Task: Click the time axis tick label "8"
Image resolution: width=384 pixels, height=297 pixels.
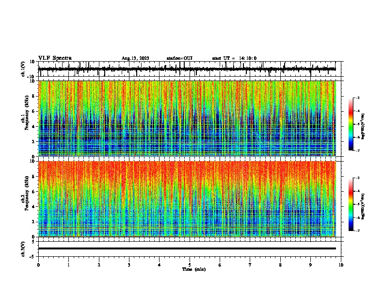Action: [280, 265]
